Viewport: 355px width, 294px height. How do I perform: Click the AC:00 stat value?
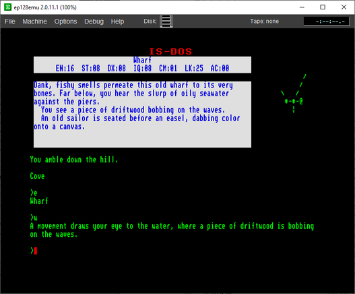[220, 68]
